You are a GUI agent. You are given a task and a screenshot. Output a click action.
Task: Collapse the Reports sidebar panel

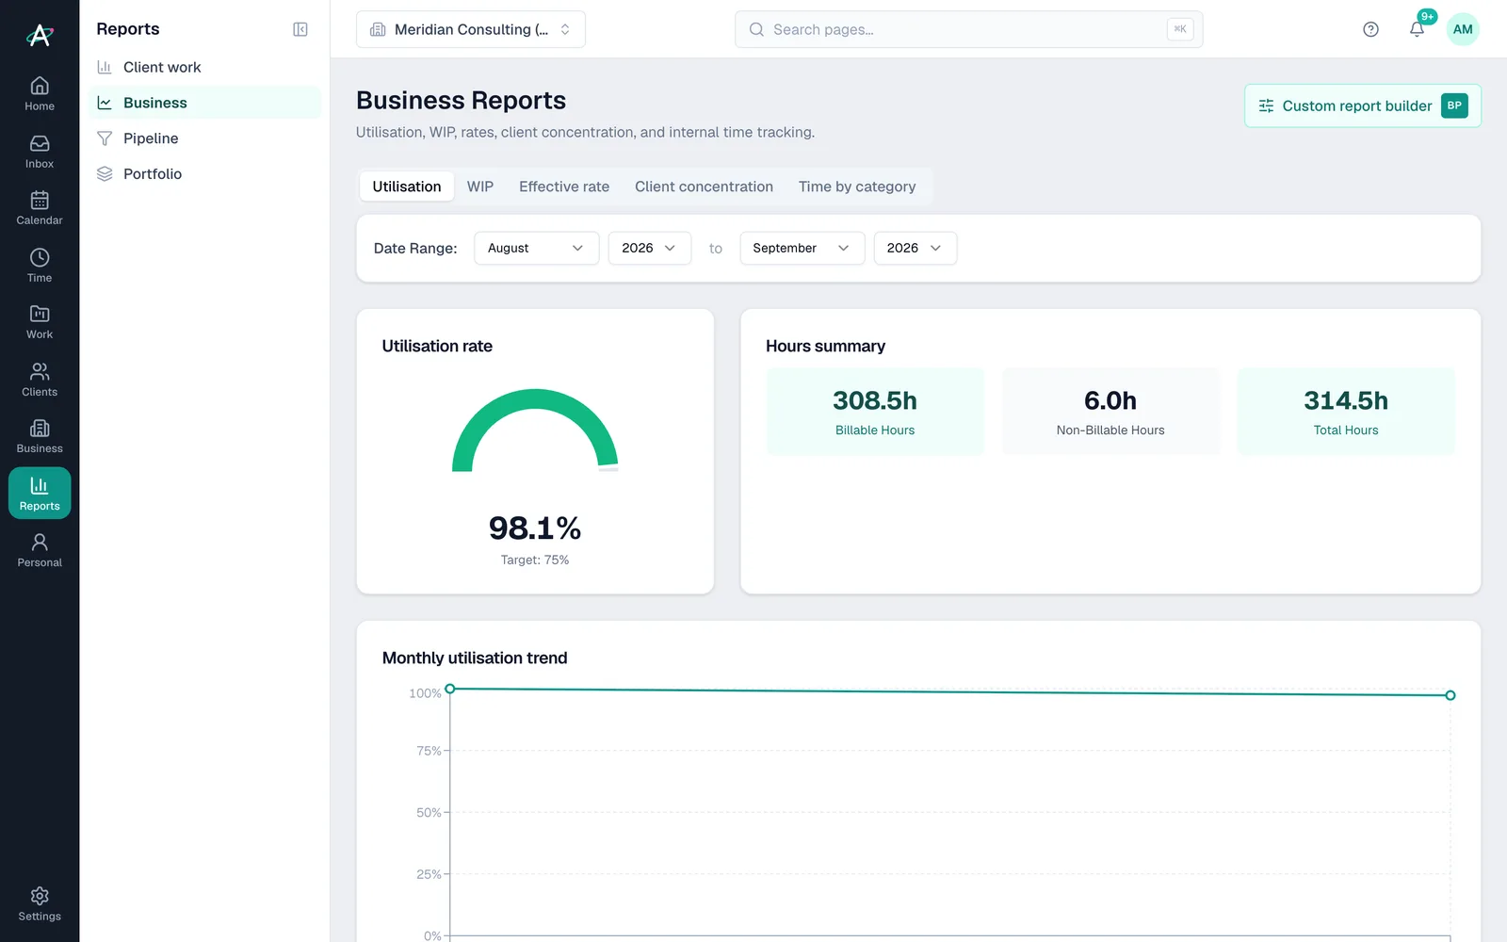300,29
